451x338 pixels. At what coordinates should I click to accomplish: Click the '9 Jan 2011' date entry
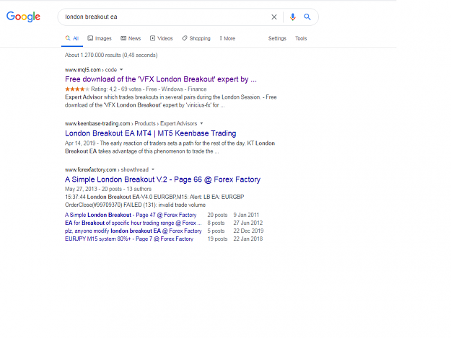click(x=246, y=215)
